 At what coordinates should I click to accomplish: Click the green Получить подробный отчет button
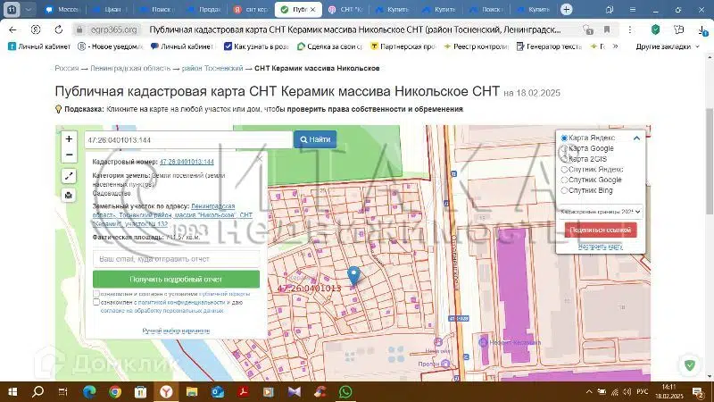coord(176,279)
